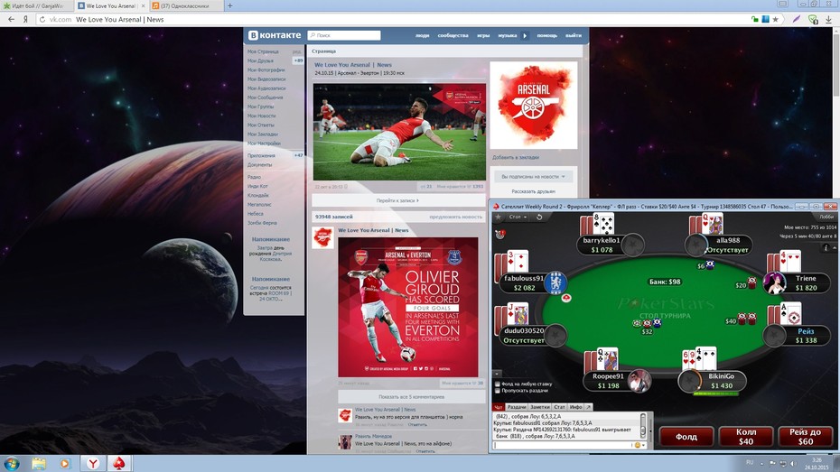Bookmark page with star icon in address bar
This screenshot has width=840, height=472.
pos(775,19)
